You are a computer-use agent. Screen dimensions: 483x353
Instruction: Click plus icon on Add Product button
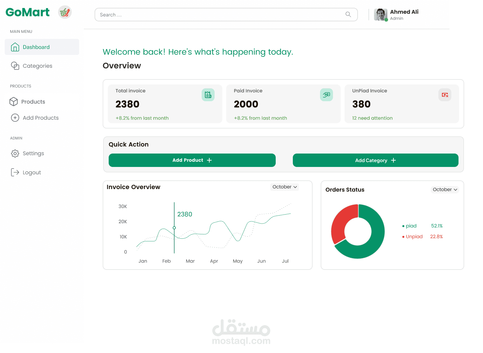pyautogui.click(x=209, y=160)
